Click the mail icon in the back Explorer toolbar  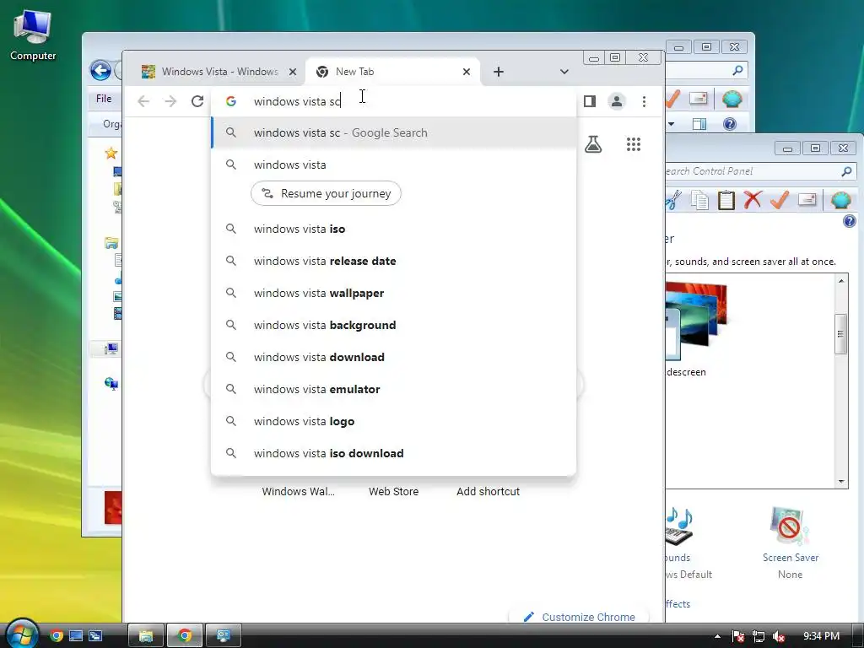point(698,99)
